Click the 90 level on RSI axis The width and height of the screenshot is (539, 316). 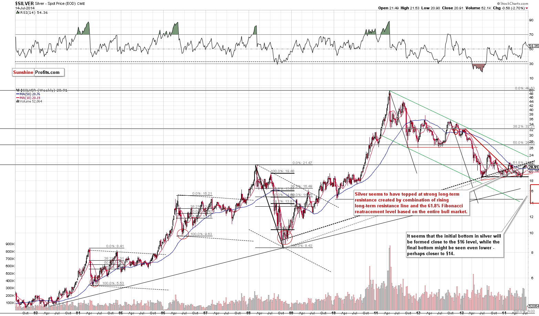click(531, 20)
